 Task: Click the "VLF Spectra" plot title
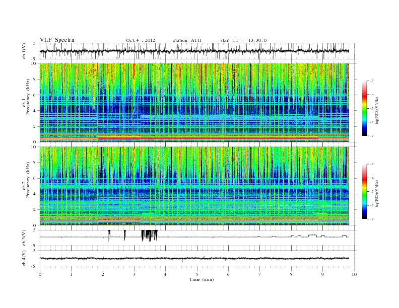(x=57, y=40)
